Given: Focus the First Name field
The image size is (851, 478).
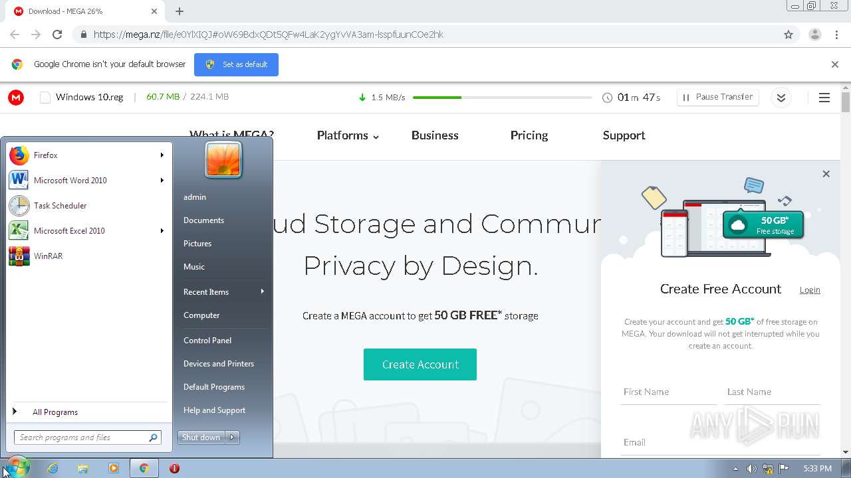Looking at the screenshot, I should click(x=669, y=392).
